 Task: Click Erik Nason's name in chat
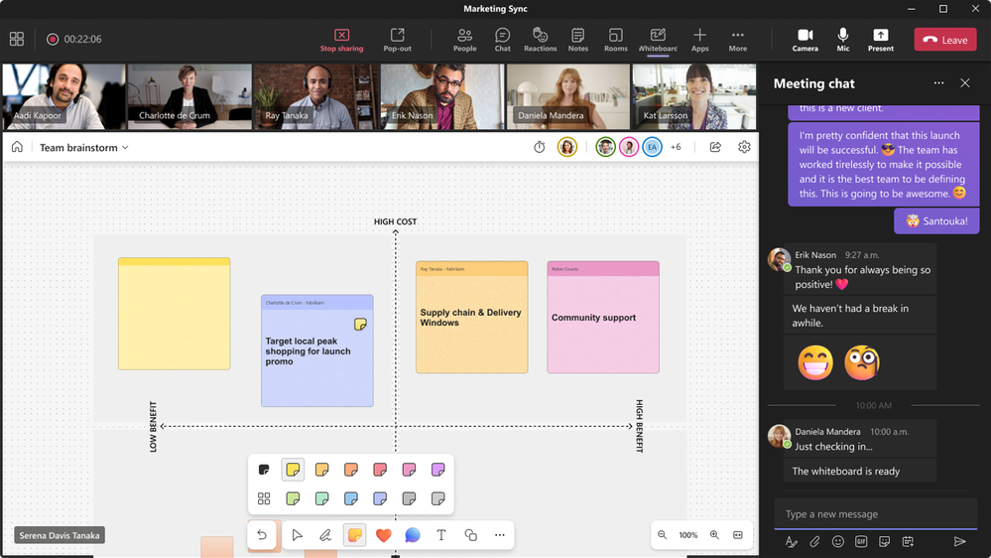[815, 255]
